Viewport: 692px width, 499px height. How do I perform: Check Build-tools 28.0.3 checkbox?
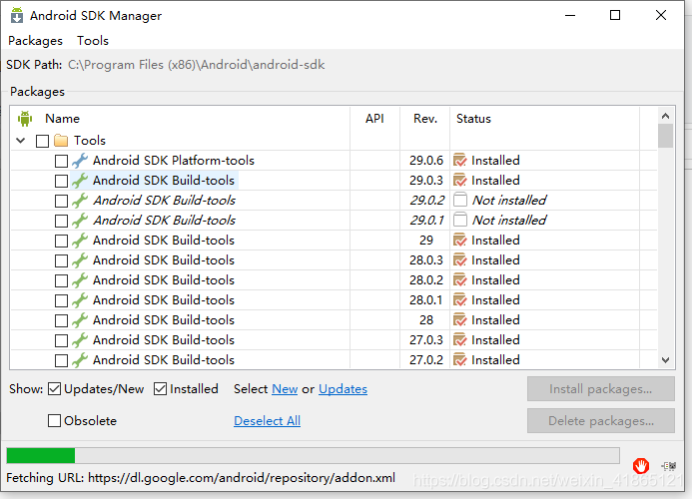pos(61,260)
